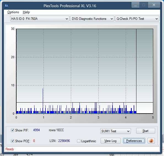
Task: Click the View Log button
Action: pos(111,141)
